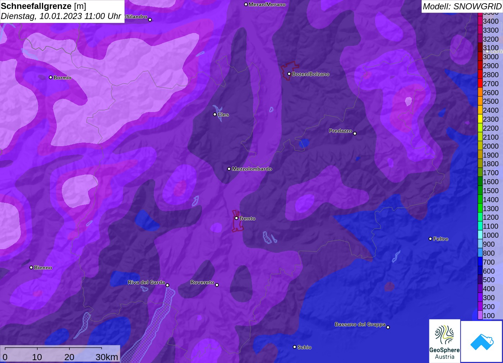Click the Predazzo city marker dot

coord(355,133)
